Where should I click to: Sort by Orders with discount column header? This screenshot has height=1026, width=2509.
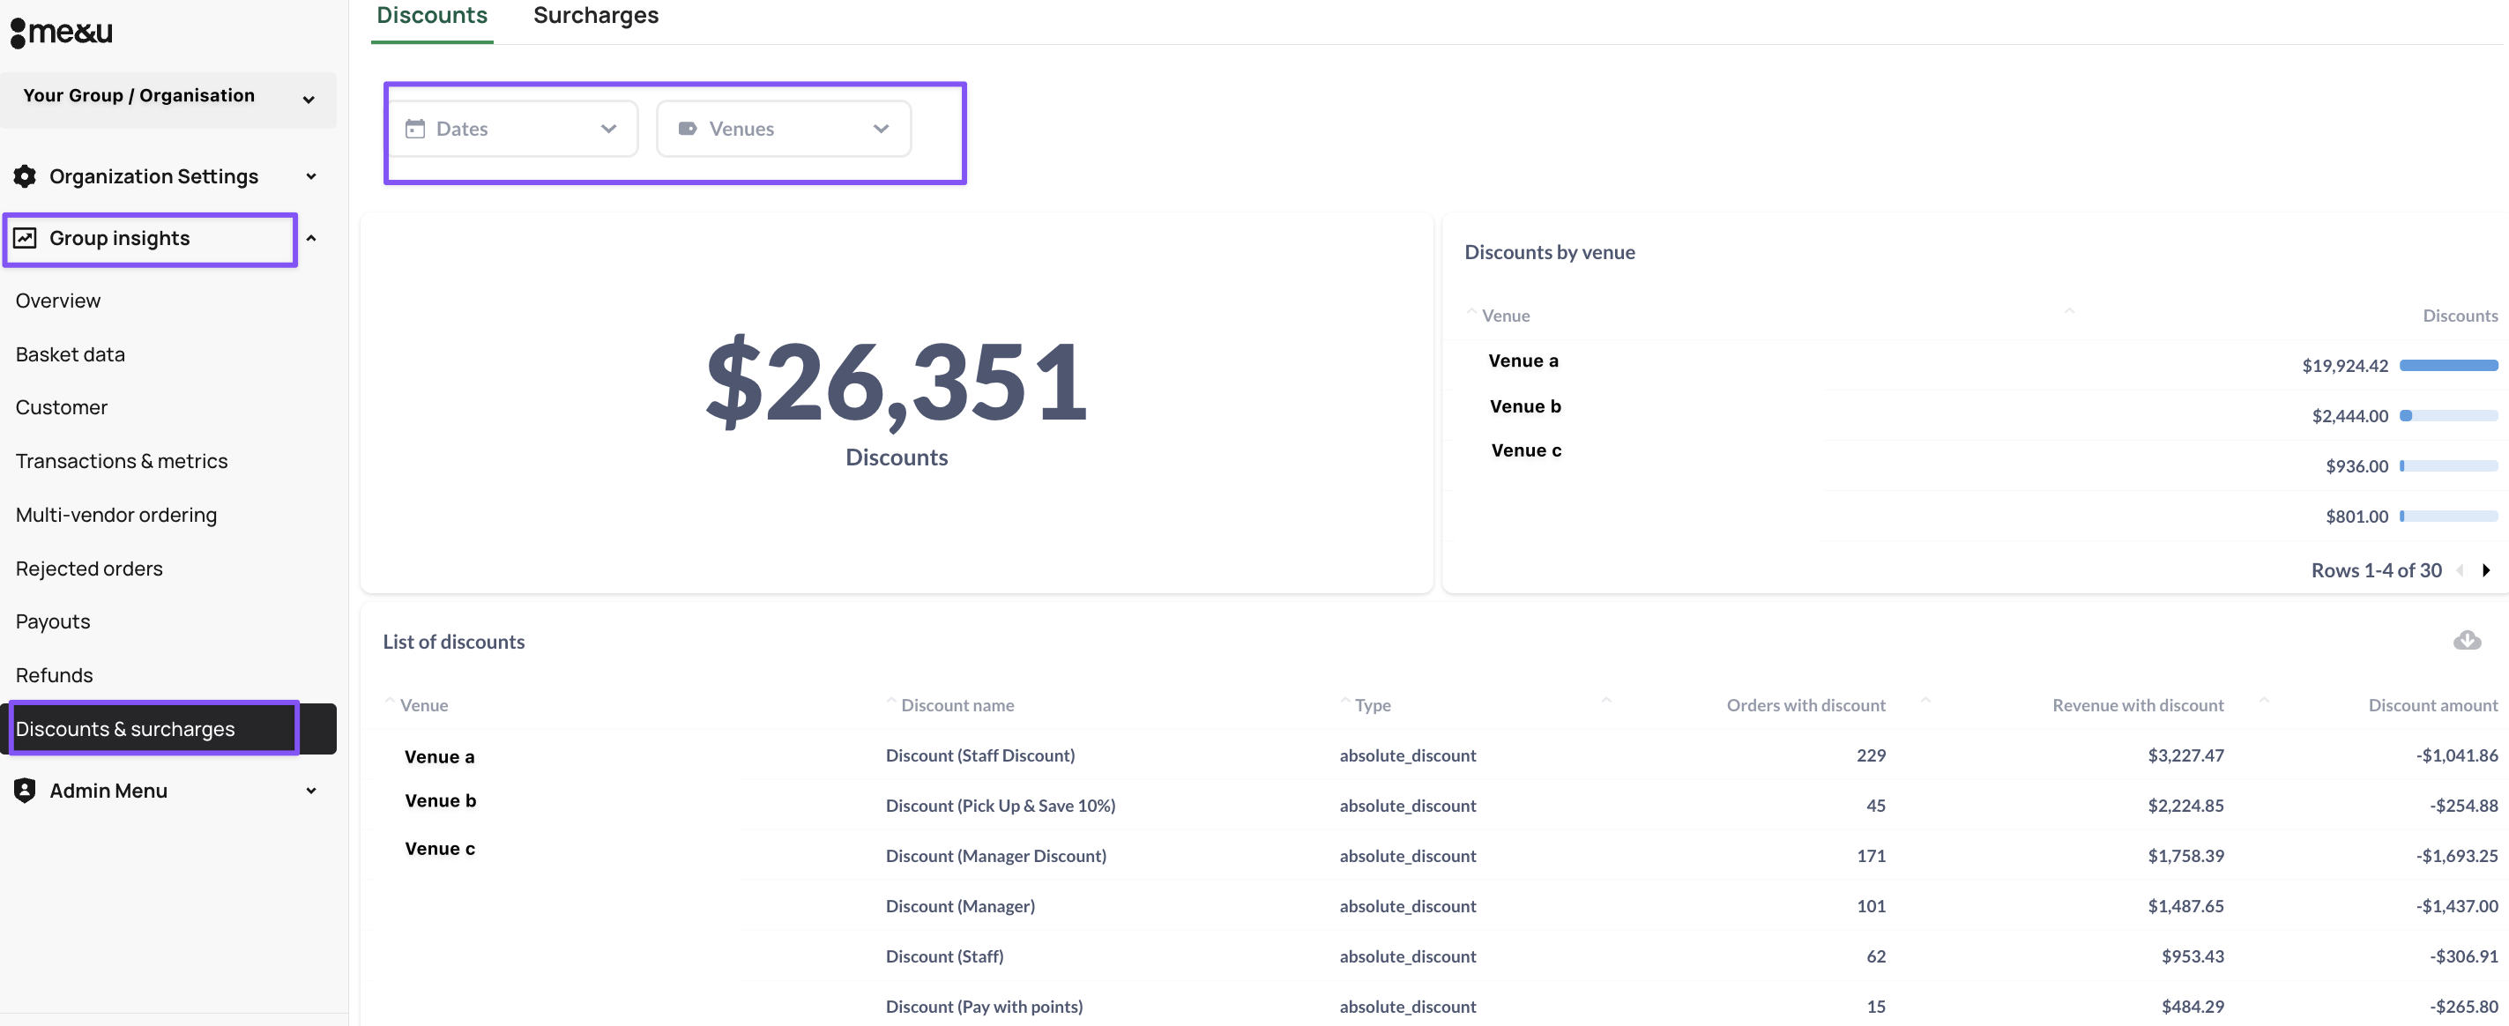click(x=1805, y=705)
